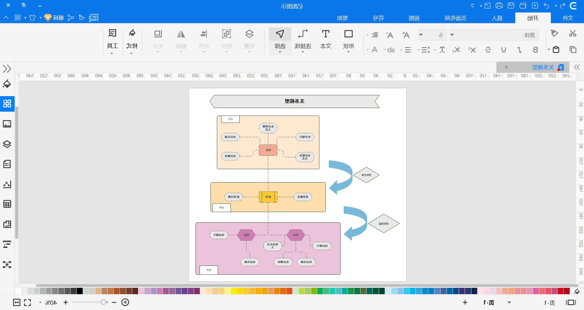Switch to the 插入 Insert tab
The width and height of the screenshot is (584, 310).
click(x=497, y=18)
